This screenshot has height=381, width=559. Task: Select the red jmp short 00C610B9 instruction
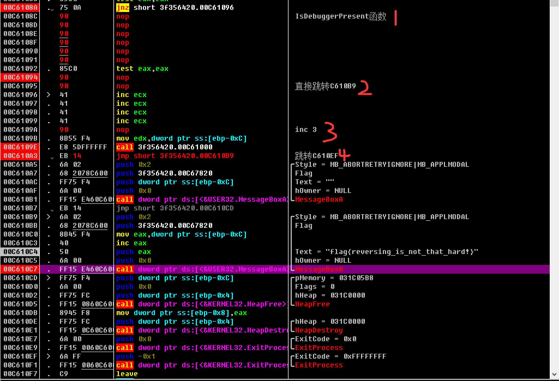pos(175,156)
